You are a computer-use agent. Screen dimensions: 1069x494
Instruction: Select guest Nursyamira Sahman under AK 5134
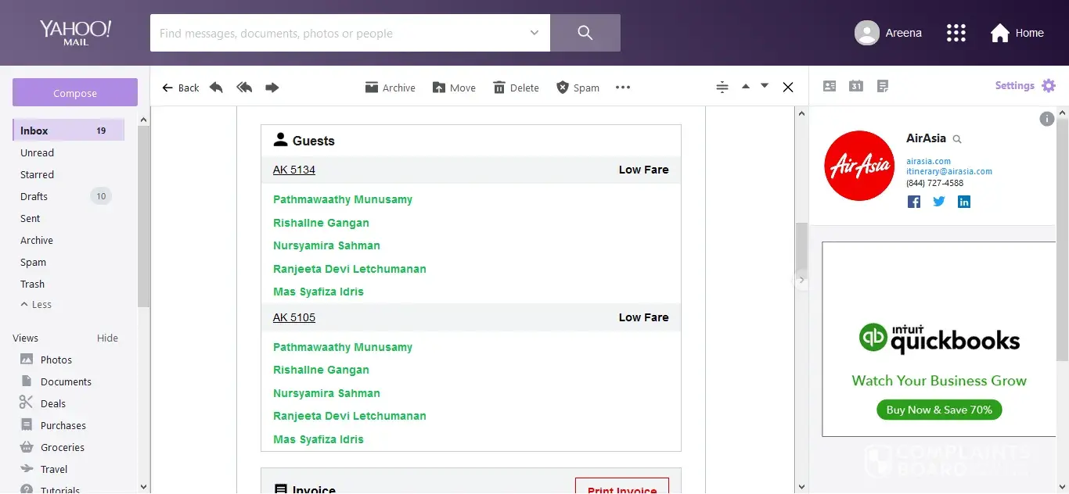326,245
